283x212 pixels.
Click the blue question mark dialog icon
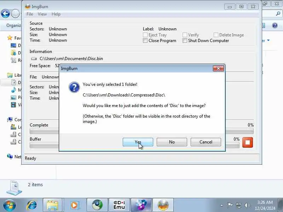pos(74,87)
